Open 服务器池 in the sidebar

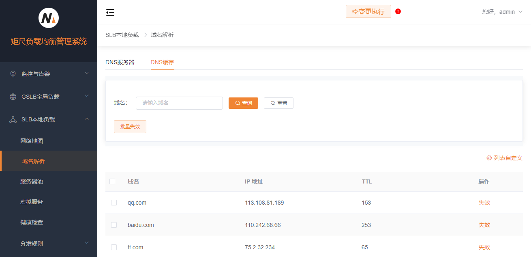point(32,181)
